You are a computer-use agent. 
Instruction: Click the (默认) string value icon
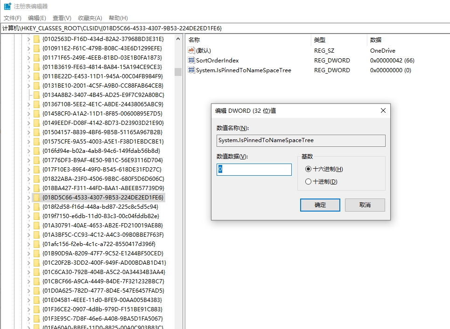tap(191, 50)
